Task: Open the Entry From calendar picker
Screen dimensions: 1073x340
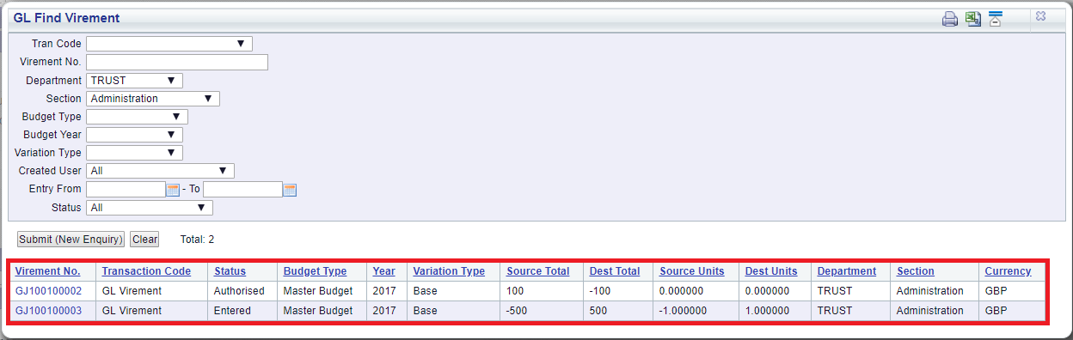Action: coord(173,190)
